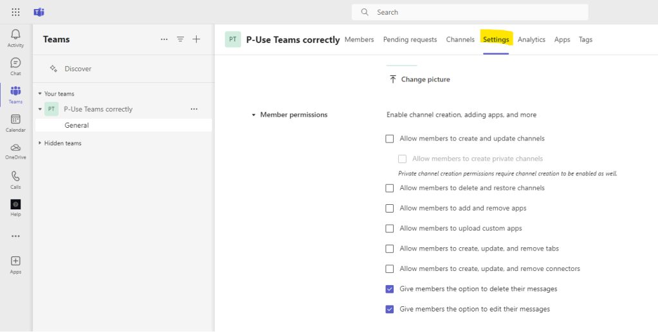Screen dimensions: 658x332
Task: Collapse the Your teams group
Action: [39, 94]
